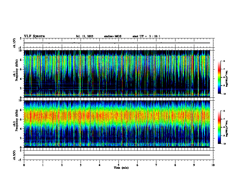Click the ch.1 spectrogram color bar
The image size is (240, 185).
(x=219, y=77)
